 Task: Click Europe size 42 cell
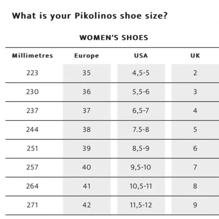tap(87, 205)
